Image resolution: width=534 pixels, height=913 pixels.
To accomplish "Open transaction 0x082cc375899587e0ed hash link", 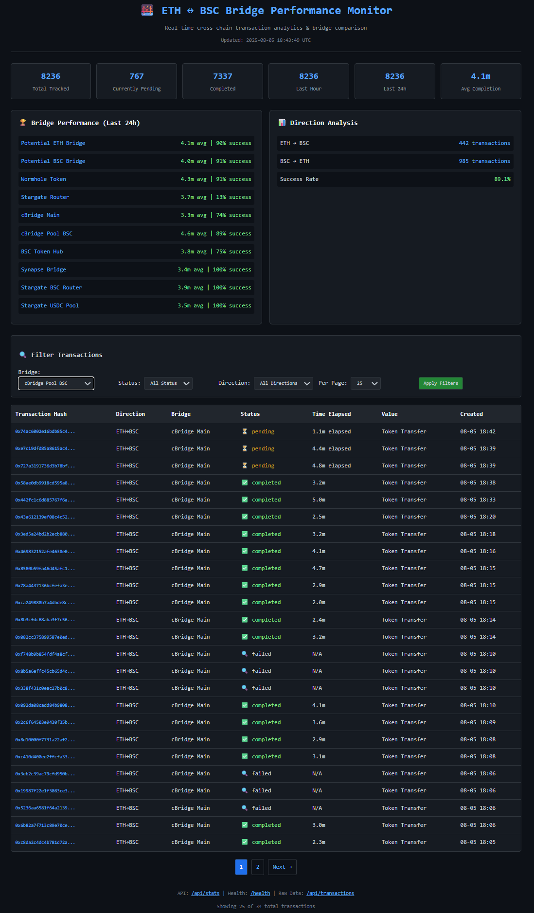I will (45, 637).
